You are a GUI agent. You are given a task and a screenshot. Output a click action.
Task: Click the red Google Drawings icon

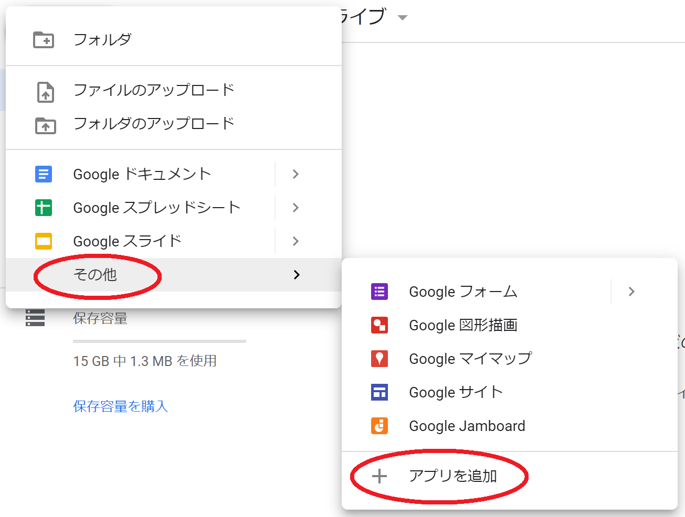click(380, 325)
